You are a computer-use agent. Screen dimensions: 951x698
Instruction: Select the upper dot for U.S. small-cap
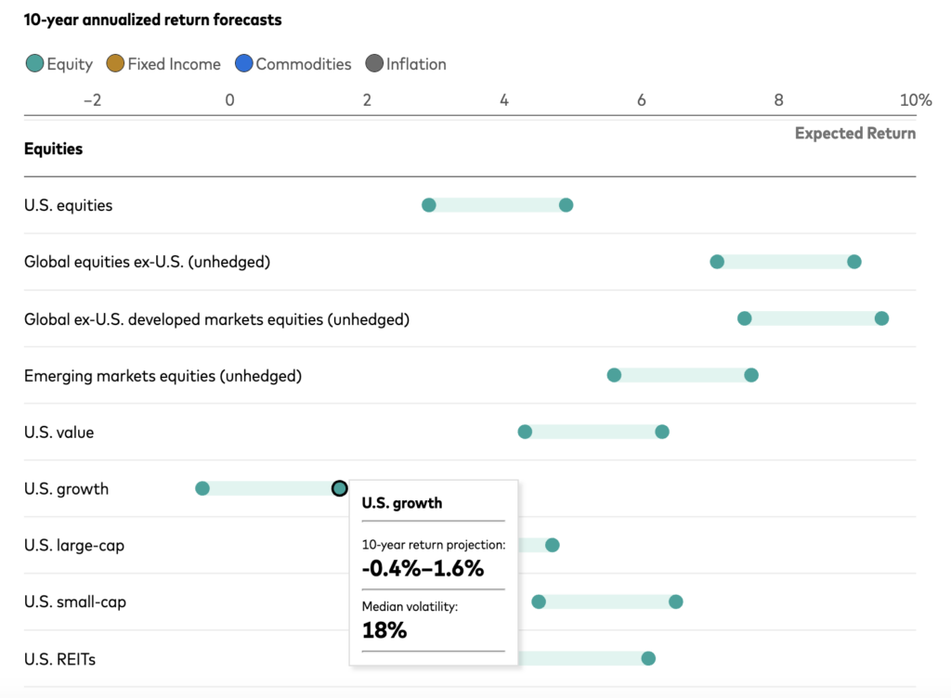(675, 601)
